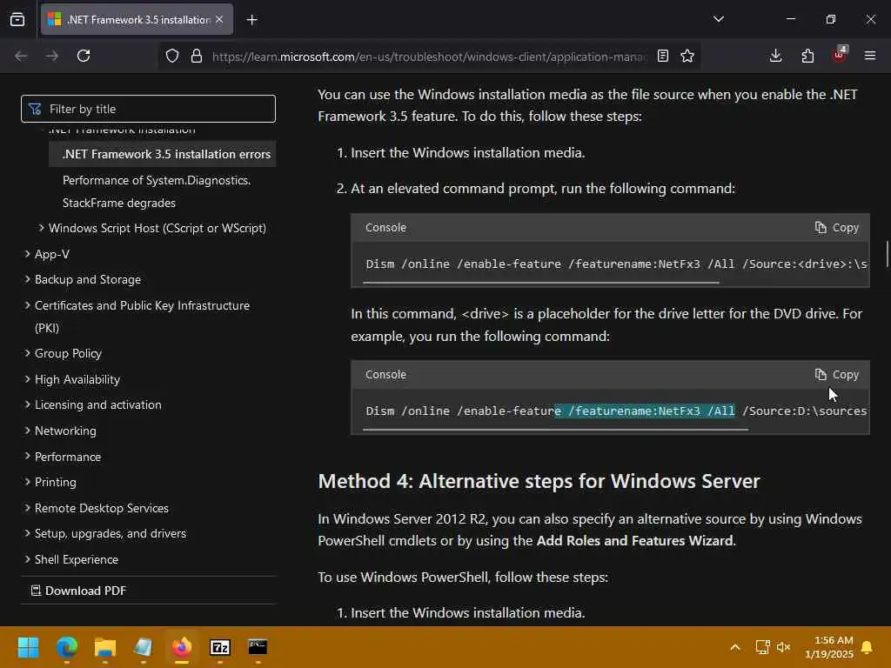Open the Windows Start menu

point(28,647)
